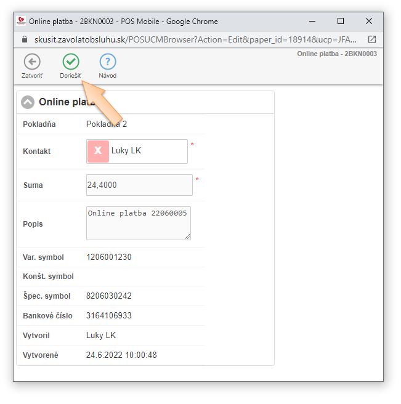401x404 pixels.
Task: Click the Špec. symbol value 8206030242
Action: point(109,296)
